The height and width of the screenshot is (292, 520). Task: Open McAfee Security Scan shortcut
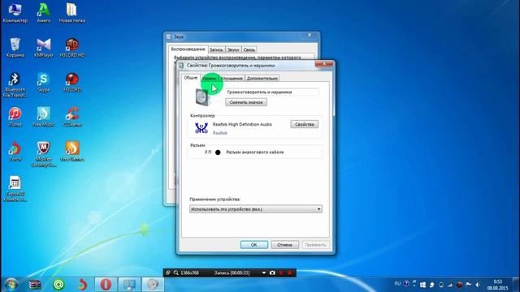click(x=43, y=154)
